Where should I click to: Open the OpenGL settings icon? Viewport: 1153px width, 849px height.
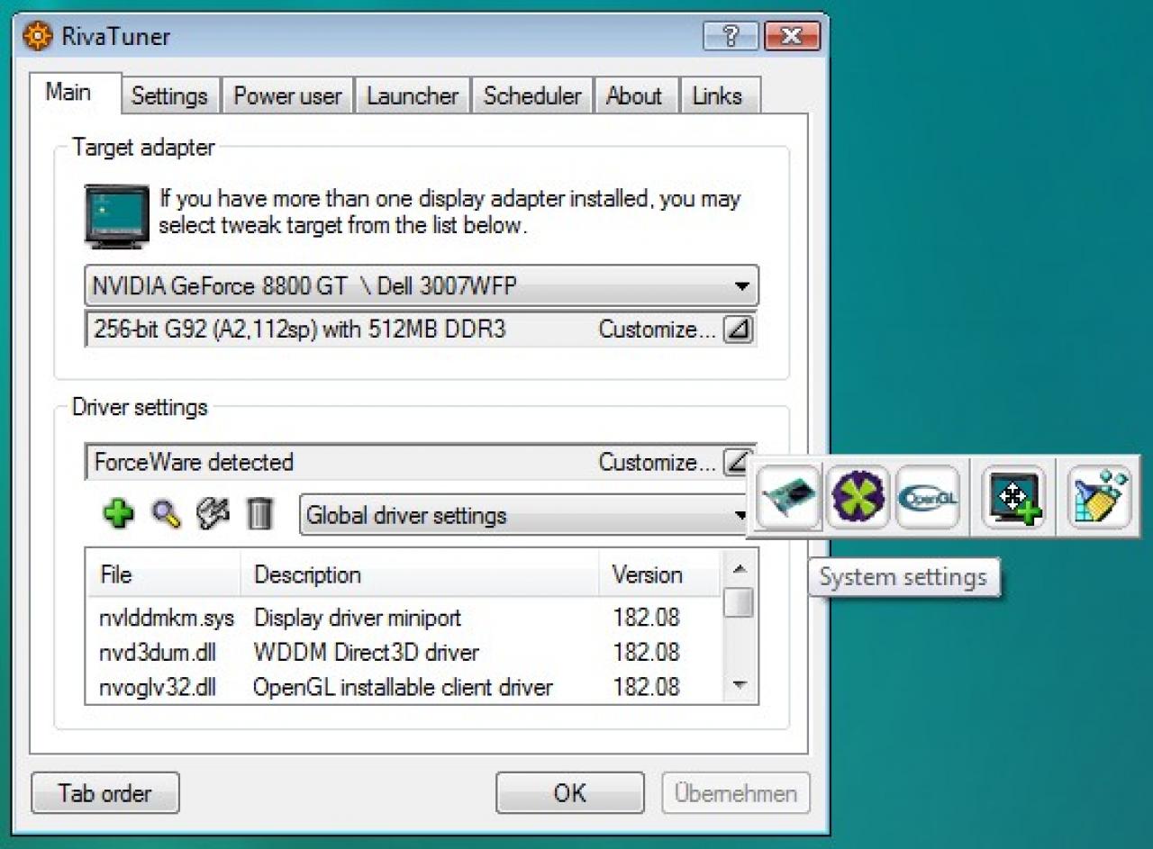[927, 497]
